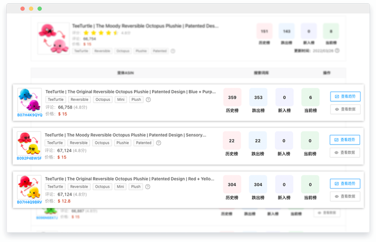Select the Patented tag in Moody Reversible row
The width and height of the screenshot is (376, 242).
point(144,143)
